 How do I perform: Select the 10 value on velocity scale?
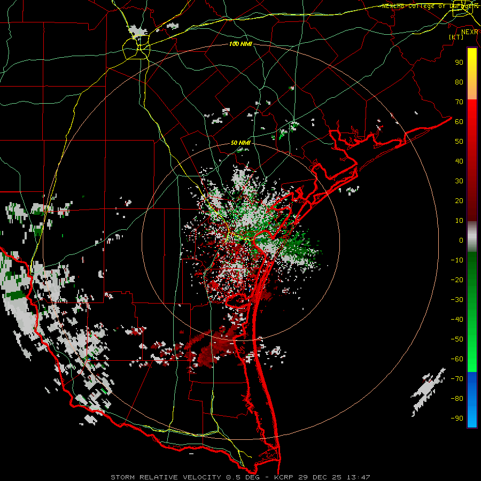tap(459, 221)
